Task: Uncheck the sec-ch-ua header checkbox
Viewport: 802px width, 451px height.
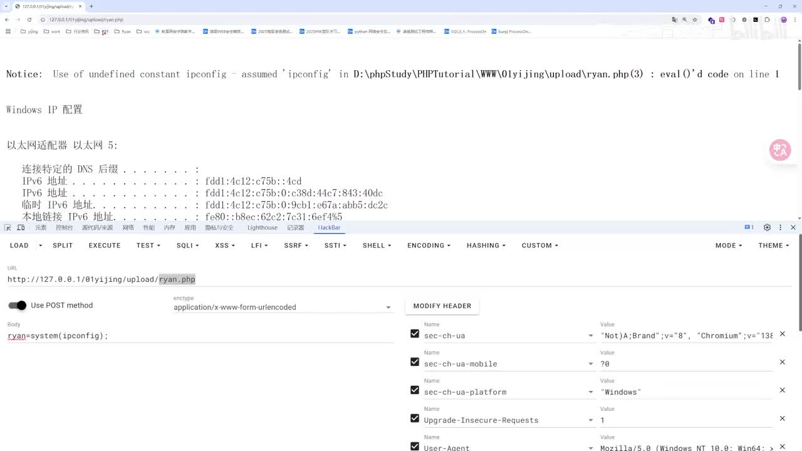Action: (415, 334)
